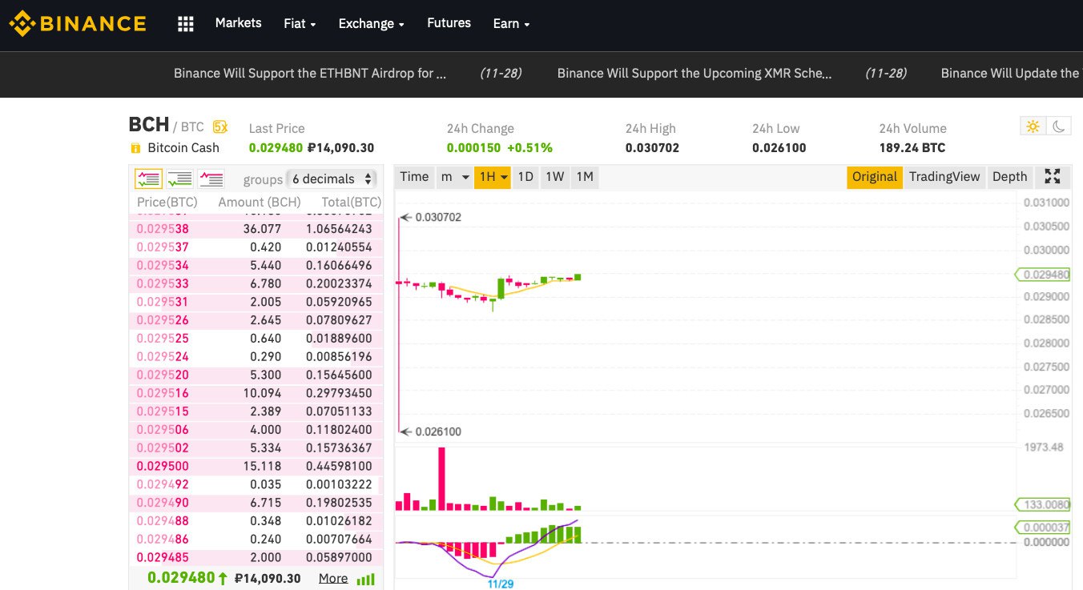Click the tallest red volume bar

tap(441, 479)
